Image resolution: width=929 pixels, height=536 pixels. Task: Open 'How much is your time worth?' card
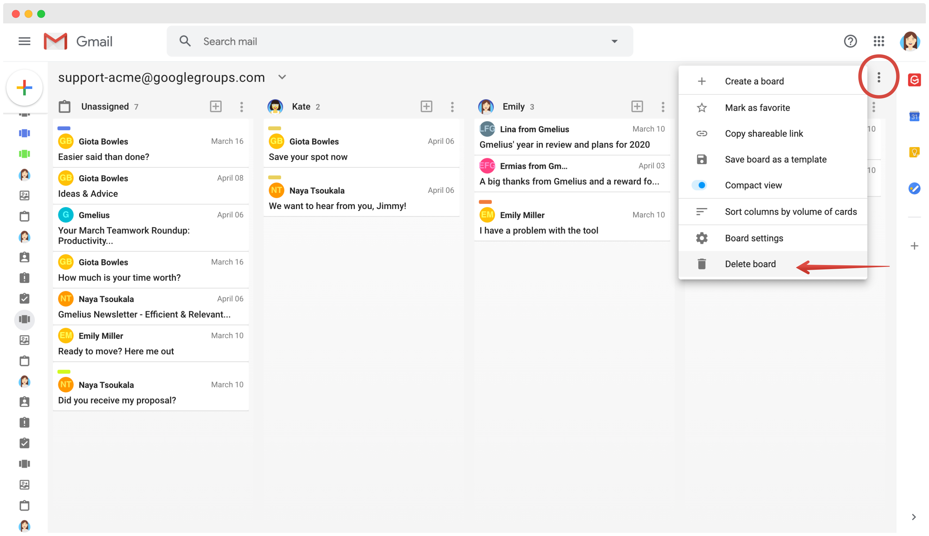point(151,270)
